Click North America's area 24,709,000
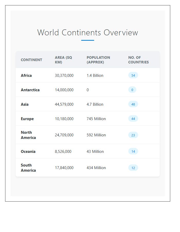Image resolution: width=180 pixels, height=232 pixels. click(x=64, y=135)
